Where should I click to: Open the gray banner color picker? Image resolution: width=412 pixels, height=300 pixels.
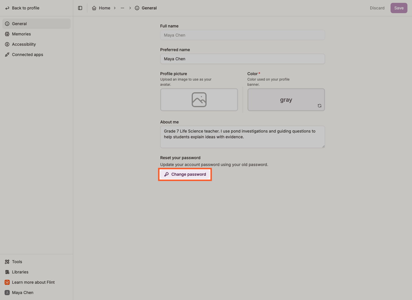(x=286, y=100)
